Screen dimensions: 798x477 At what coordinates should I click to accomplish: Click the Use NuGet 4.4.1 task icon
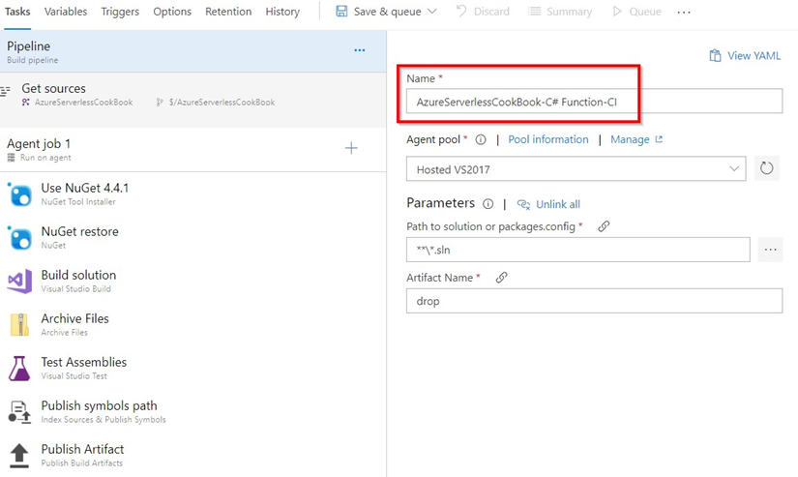pos(19,194)
